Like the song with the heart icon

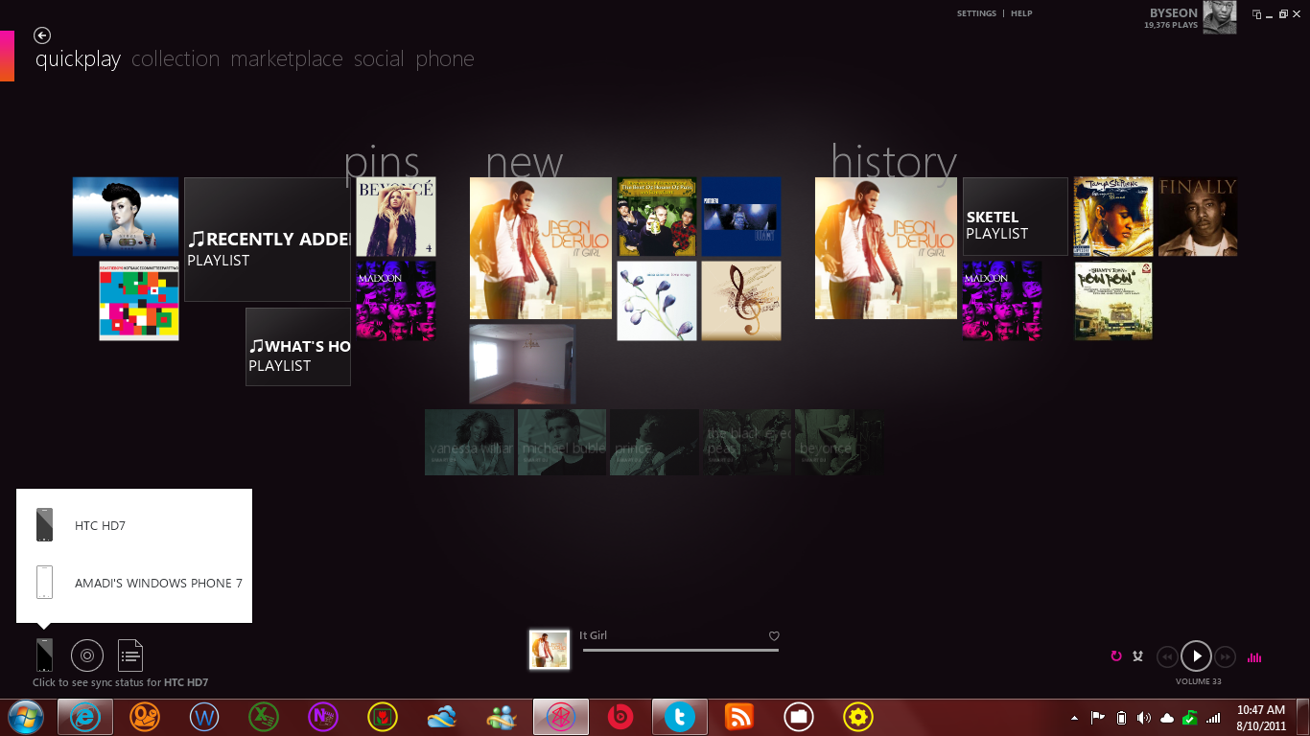point(774,636)
